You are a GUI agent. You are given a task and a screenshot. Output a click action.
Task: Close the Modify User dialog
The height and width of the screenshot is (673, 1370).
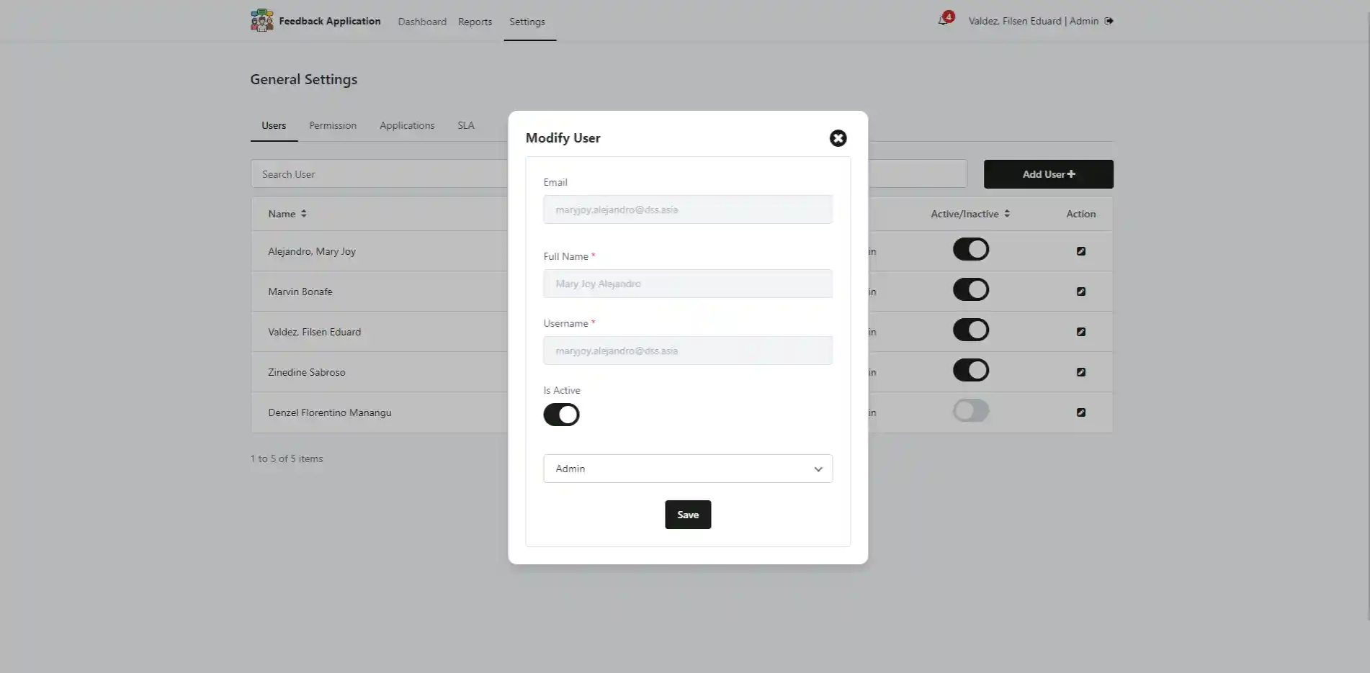pyautogui.click(x=838, y=138)
